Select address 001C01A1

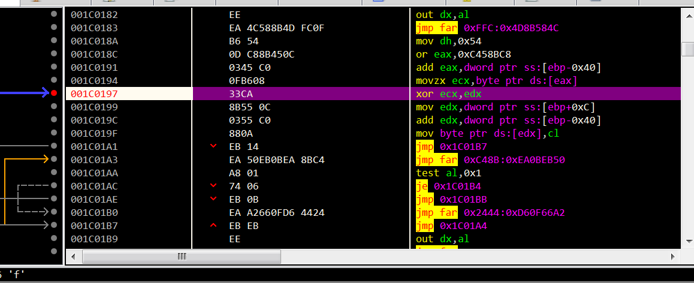pyautogui.click(x=94, y=146)
